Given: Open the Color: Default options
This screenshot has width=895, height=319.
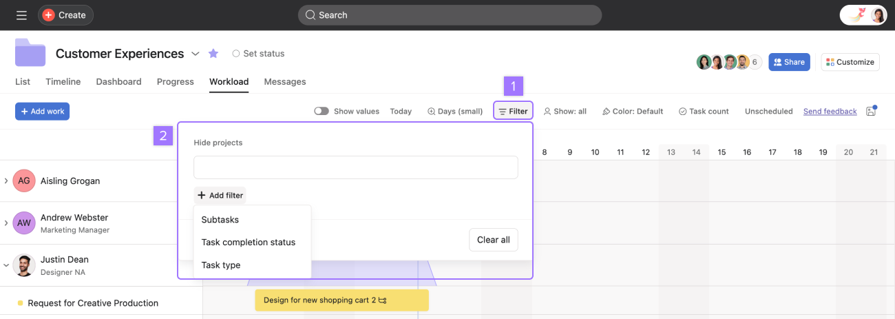Looking at the screenshot, I should tap(633, 111).
